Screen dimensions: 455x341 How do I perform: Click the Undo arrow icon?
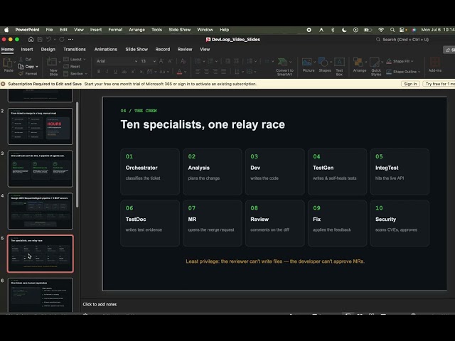tap(48, 40)
